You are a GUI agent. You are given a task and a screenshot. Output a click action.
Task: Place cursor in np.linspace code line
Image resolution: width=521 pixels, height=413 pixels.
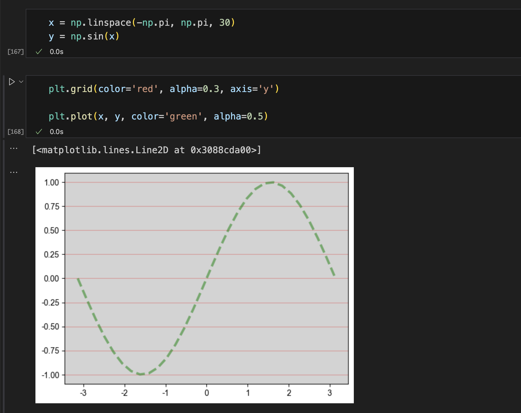point(142,23)
